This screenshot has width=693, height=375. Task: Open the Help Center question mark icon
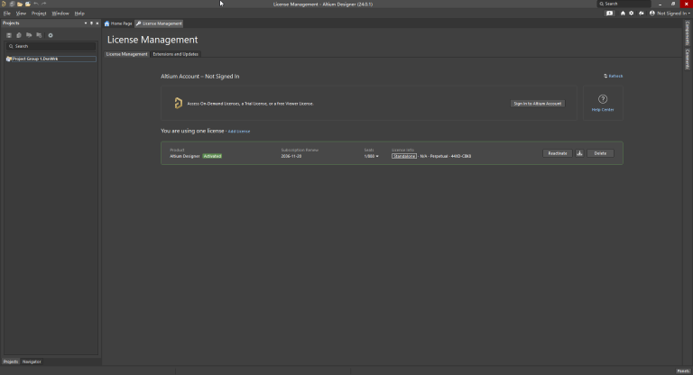point(603,99)
